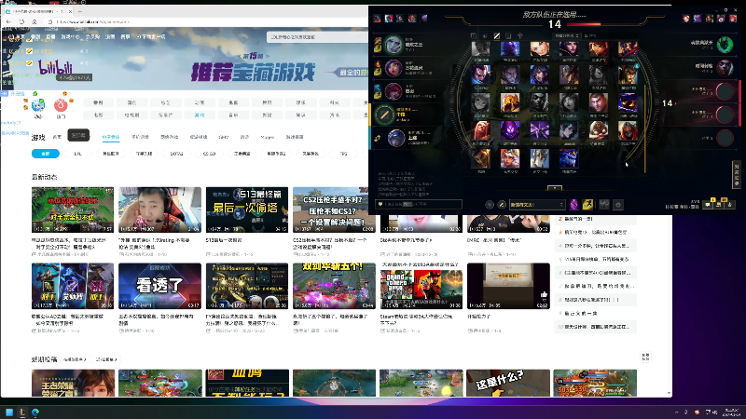Switch to the 手机游戏 tab
Screen dimensions: 746x419
coord(140,137)
